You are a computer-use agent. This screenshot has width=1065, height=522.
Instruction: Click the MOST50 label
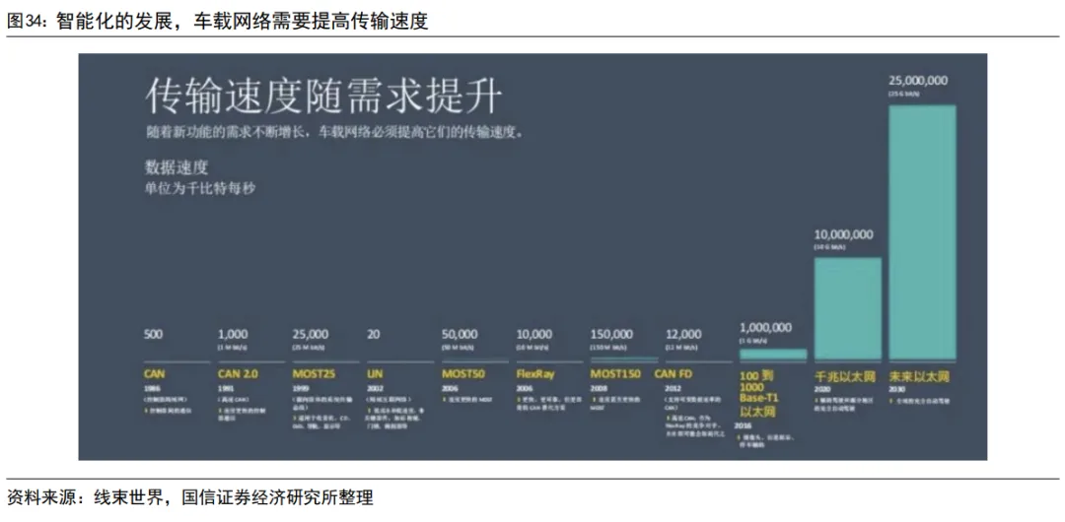pyautogui.click(x=462, y=373)
